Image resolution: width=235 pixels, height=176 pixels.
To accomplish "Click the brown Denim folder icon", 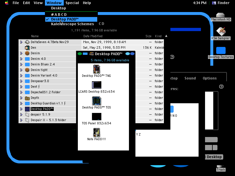I will 27,53.
